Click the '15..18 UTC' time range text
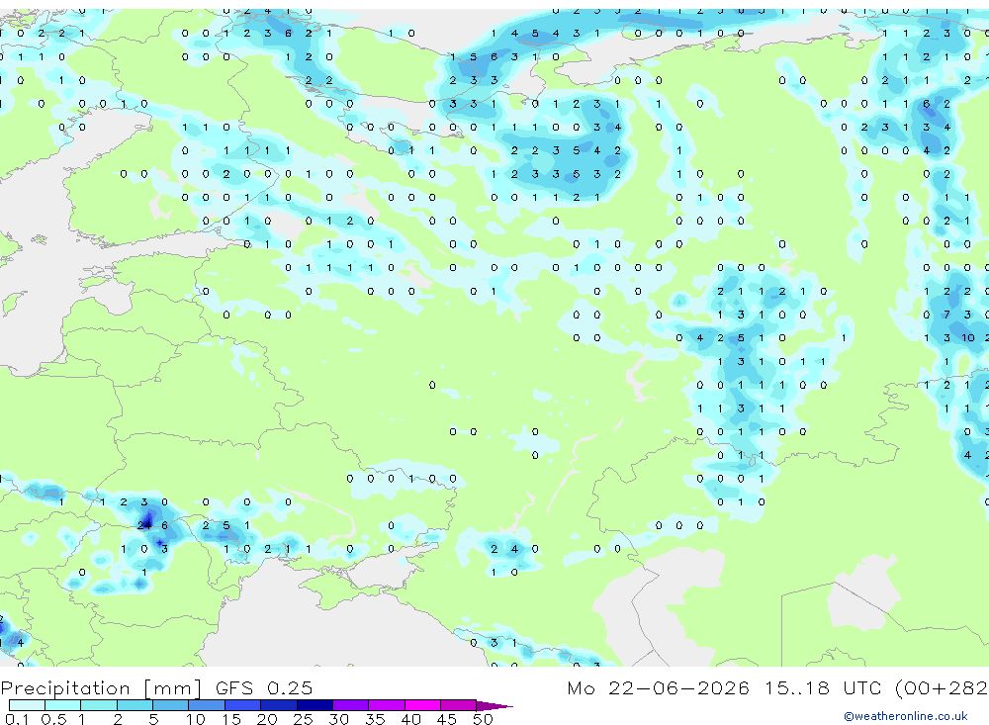Image resolution: width=989 pixels, height=725 pixels. 823,687
